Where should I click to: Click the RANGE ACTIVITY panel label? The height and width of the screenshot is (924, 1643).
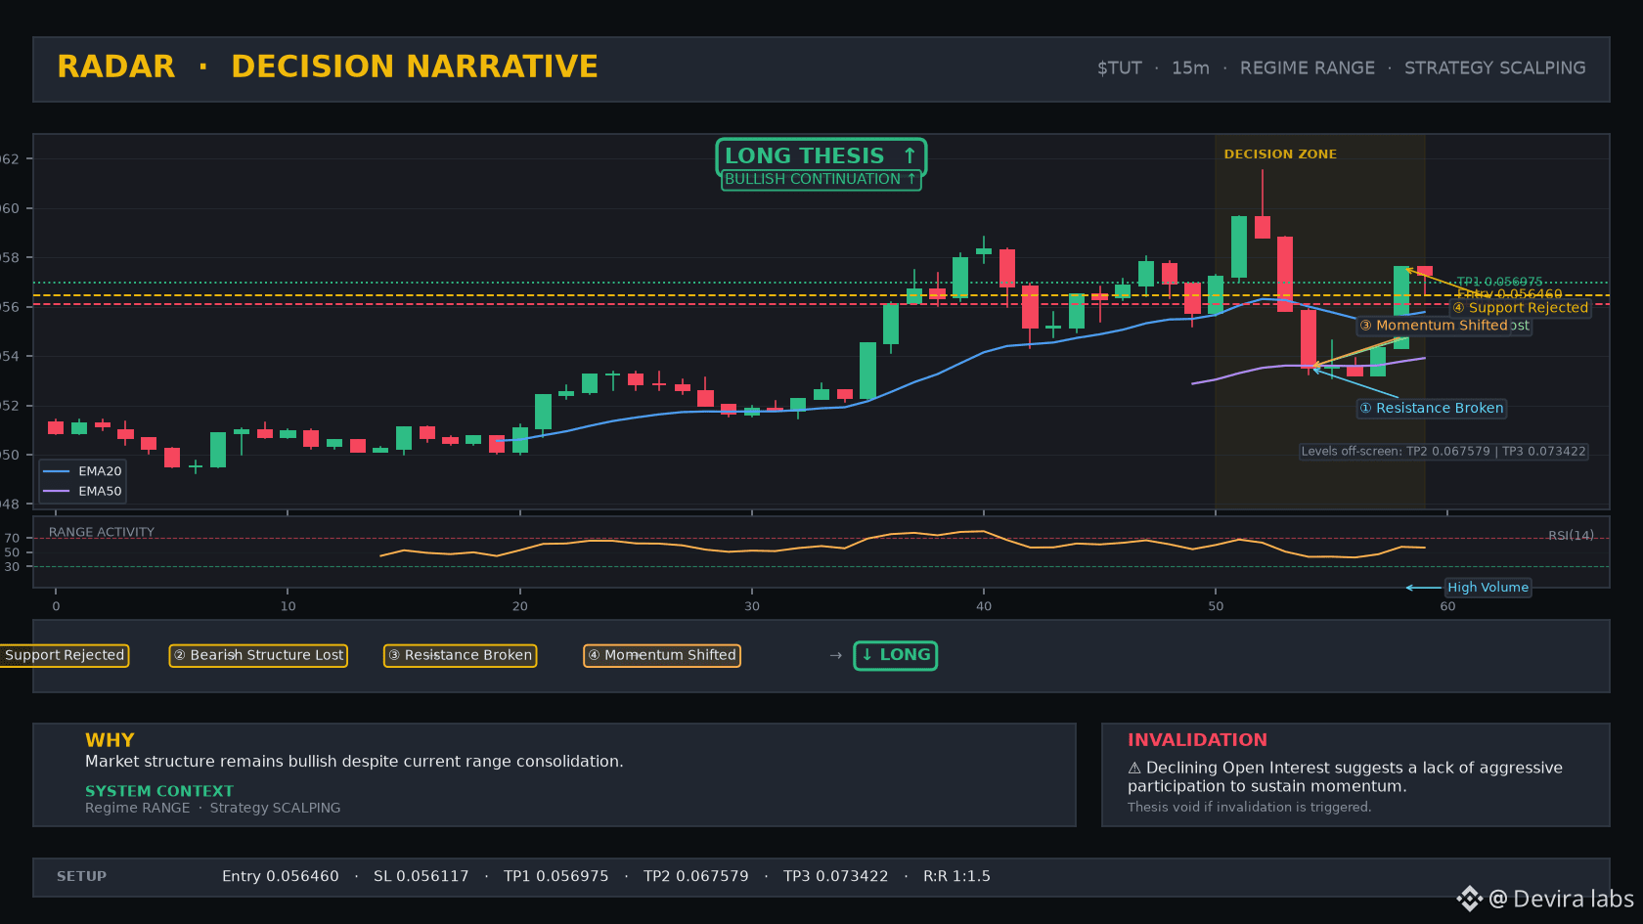click(x=102, y=533)
